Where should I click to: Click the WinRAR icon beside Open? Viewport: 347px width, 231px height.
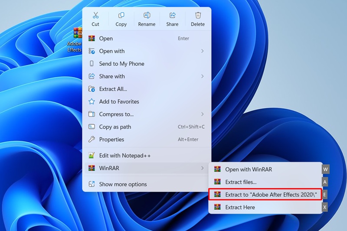(92, 38)
